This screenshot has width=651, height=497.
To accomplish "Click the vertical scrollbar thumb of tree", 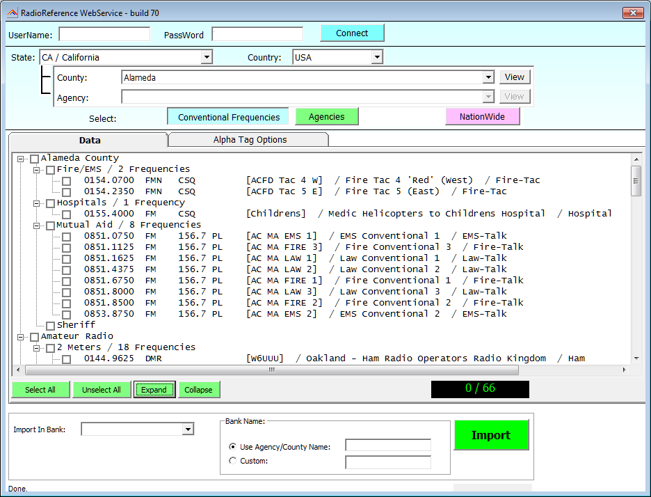I will pos(636,181).
